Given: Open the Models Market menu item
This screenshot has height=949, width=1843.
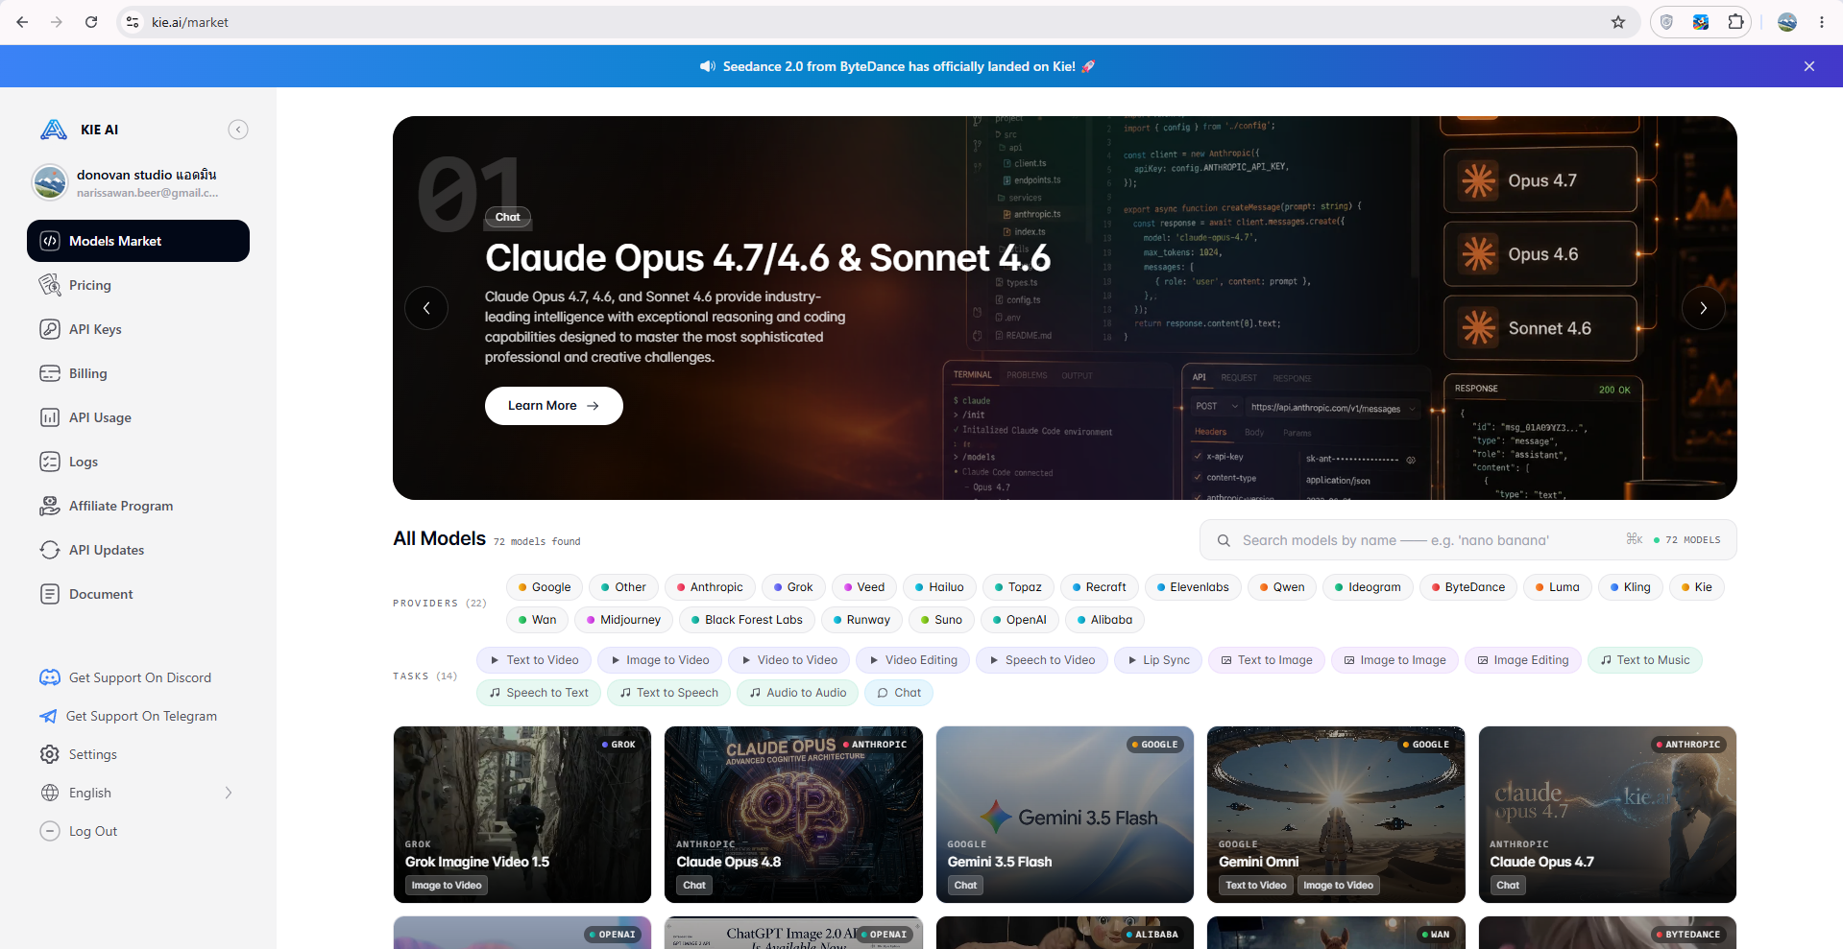Looking at the screenshot, I should click(x=138, y=241).
